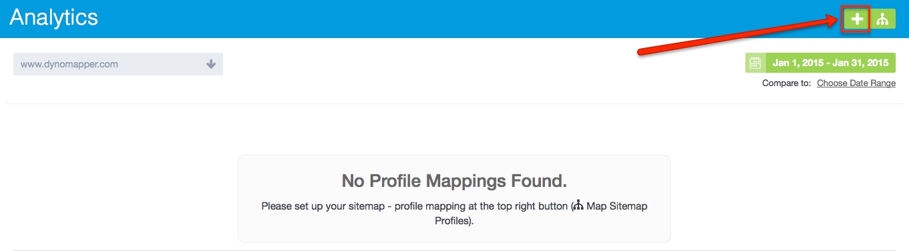Expand the domain selector down arrow
This screenshot has width=909, height=251.
(211, 65)
